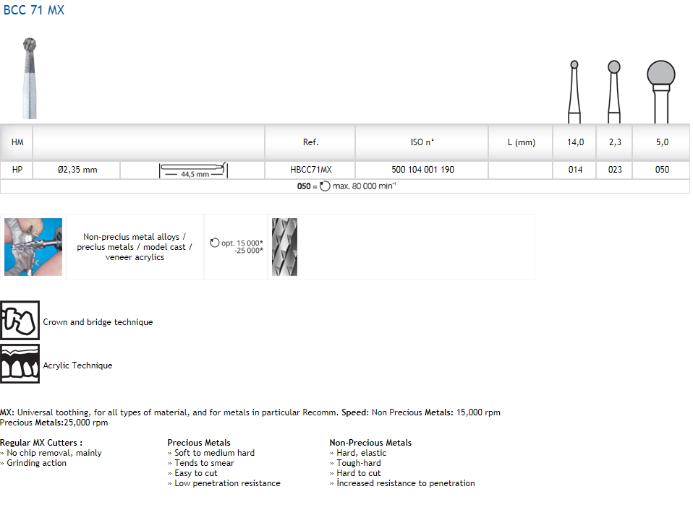The height and width of the screenshot is (528, 693).
Task: Click the Ø2,35 mm shank diameter cell
Action: [77, 170]
